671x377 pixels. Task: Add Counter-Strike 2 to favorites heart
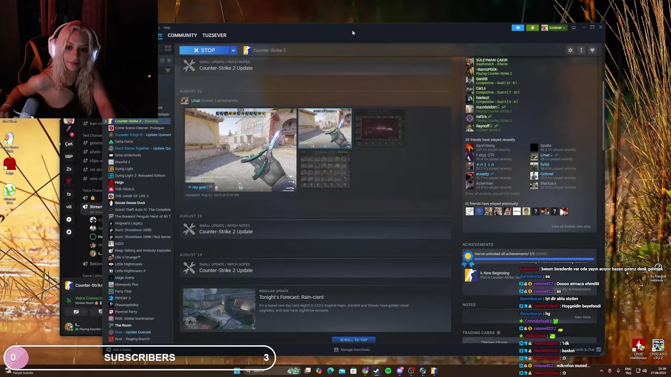592,50
